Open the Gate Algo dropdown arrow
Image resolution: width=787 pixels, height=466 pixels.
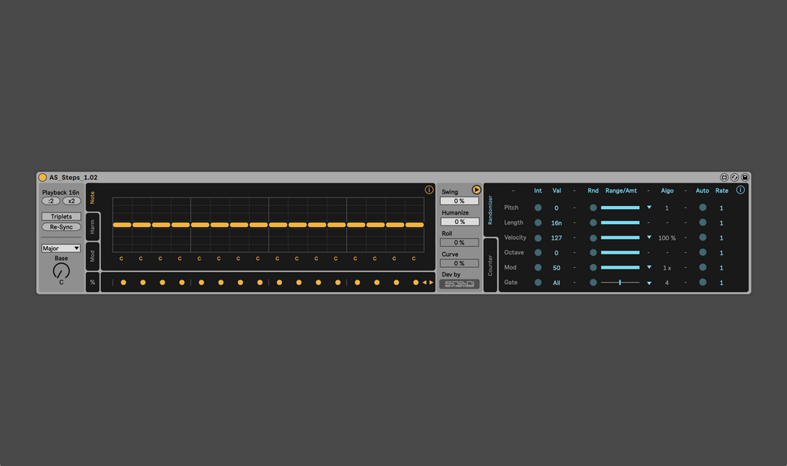(x=649, y=284)
